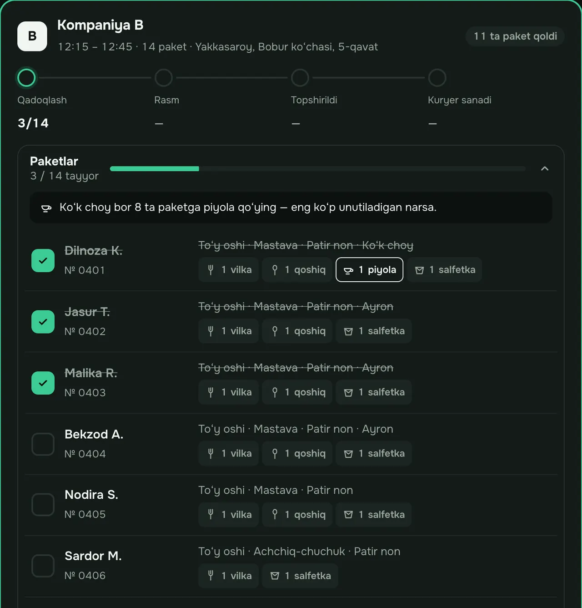Click the cup icon in the green tea hint

click(x=46, y=208)
